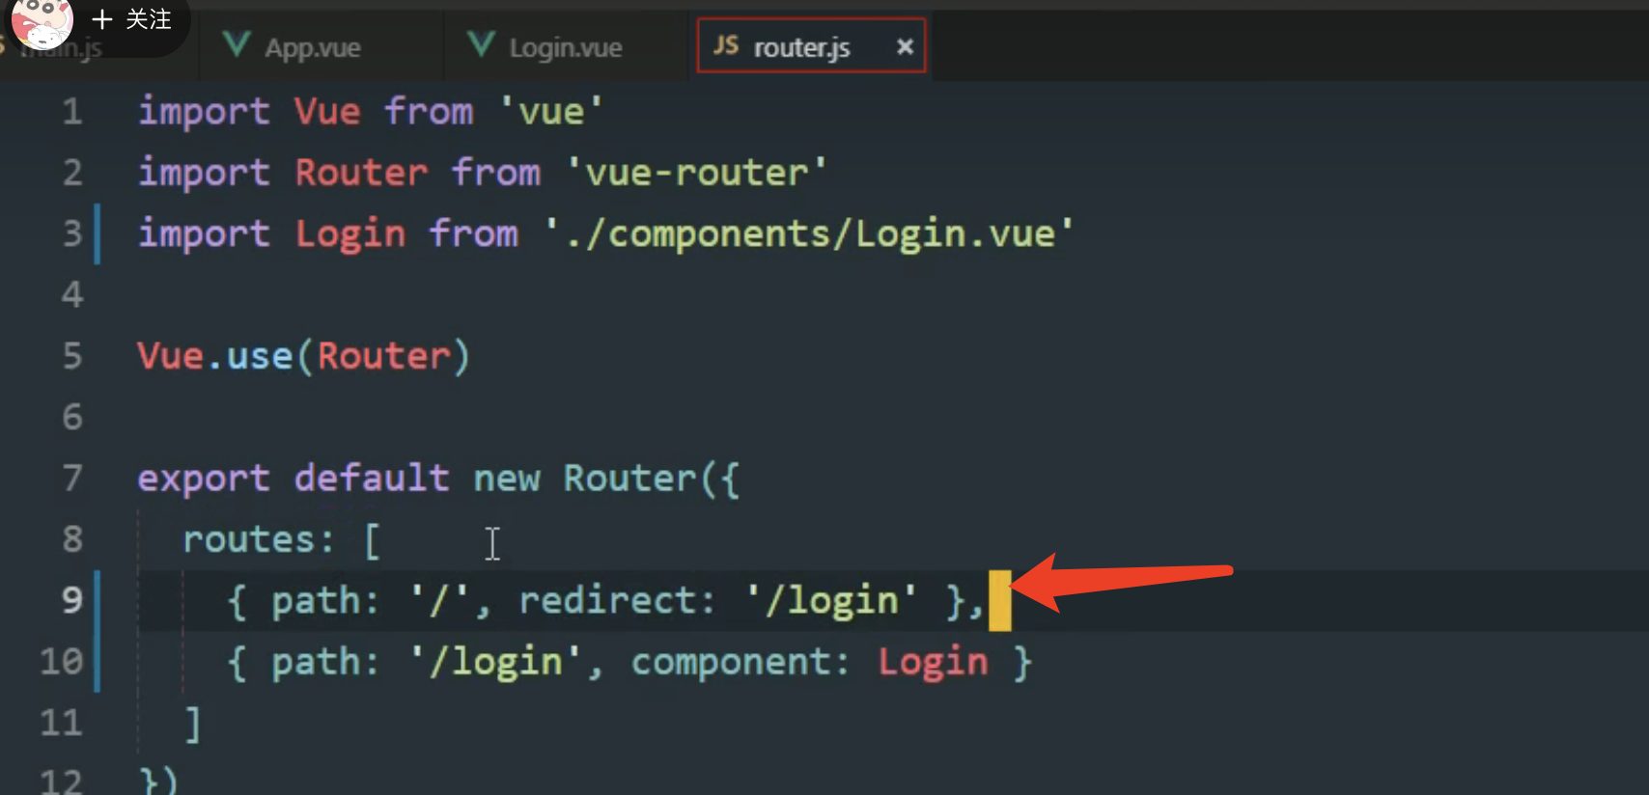Viewport: 1649px width, 795px height.
Task: Click the 关注 follow button
Action: [131, 19]
